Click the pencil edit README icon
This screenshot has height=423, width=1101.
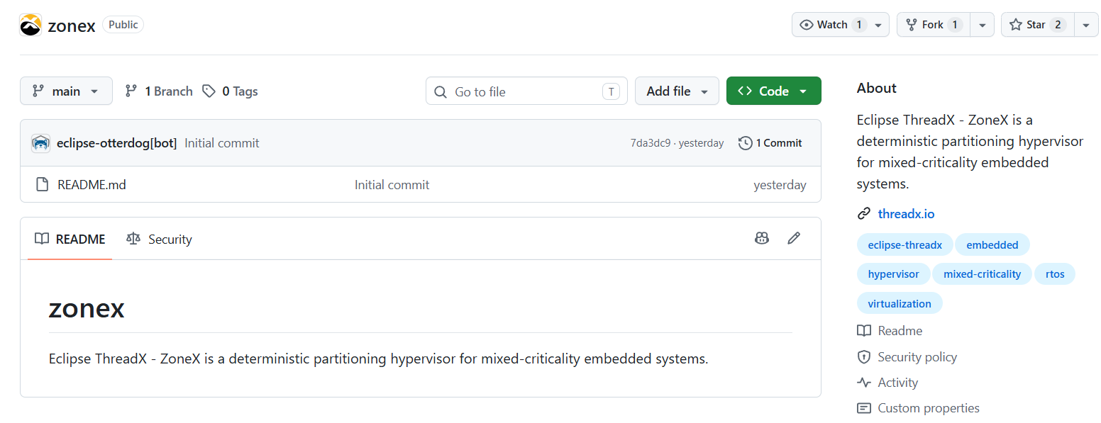(794, 239)
